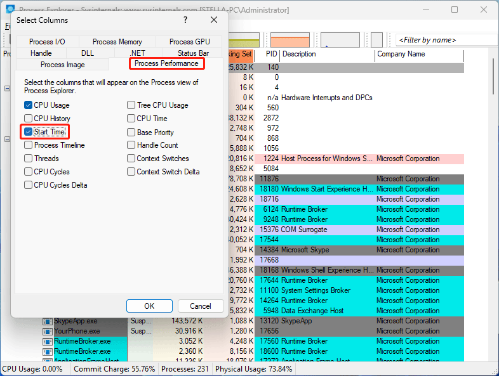The height and width of the screenshot is (376, 499).
Task: Enable the Process Timeline checkbox
Action: click(x=29, y=145)
